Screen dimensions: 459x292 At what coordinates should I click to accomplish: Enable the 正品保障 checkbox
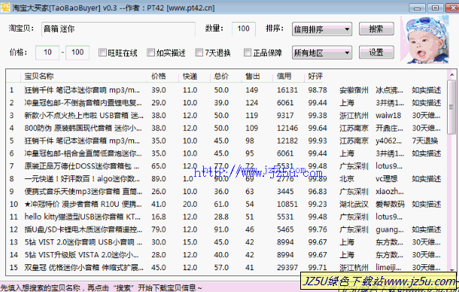pos(248,53)
